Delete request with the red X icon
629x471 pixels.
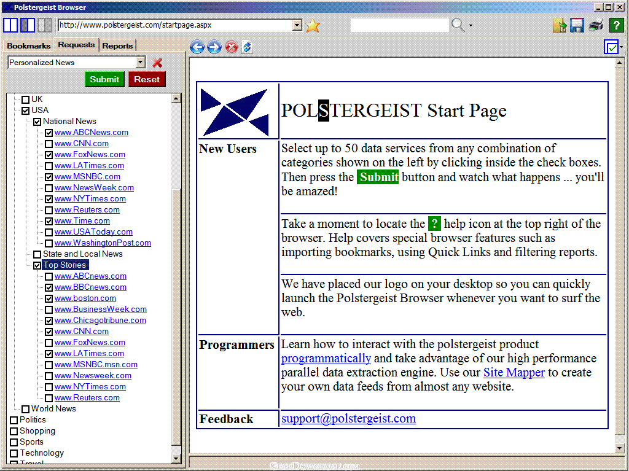click(x=157, y=63)
